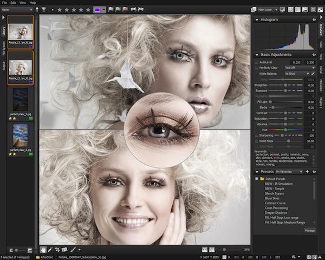Select the Crop tool
Viewport: 325px width, 260px height.
57,250
